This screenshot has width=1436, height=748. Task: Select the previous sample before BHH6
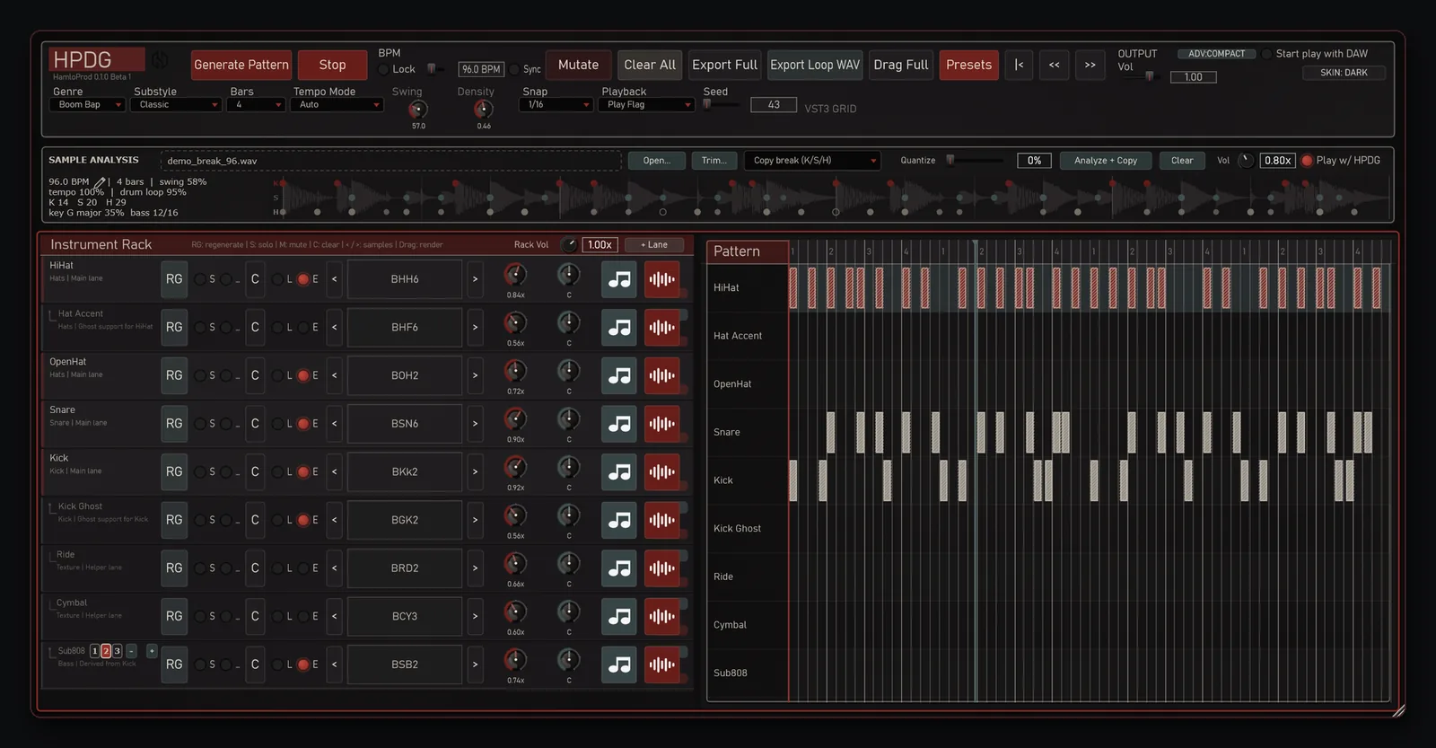[334, 279]
